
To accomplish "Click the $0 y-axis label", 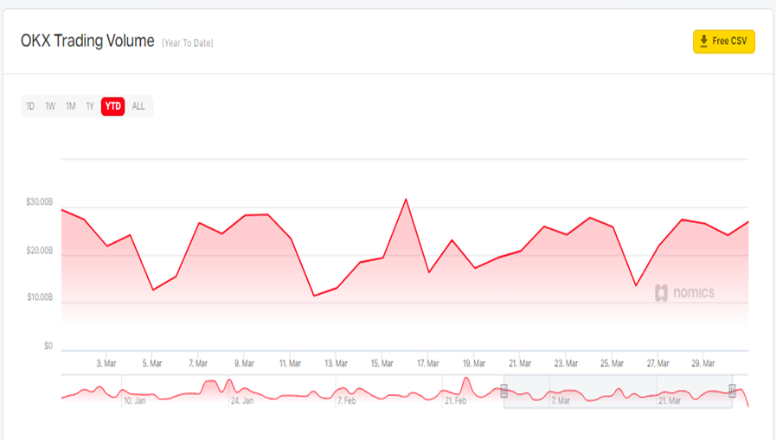I will point(48,346).
